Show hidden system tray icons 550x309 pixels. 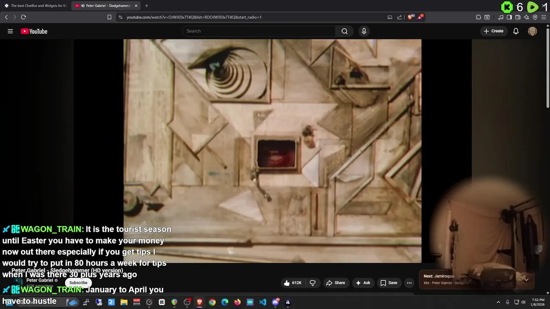click(498, 302)
